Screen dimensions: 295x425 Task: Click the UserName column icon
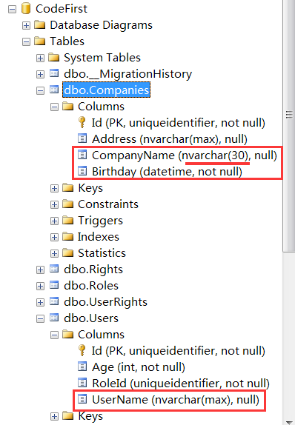82,399
